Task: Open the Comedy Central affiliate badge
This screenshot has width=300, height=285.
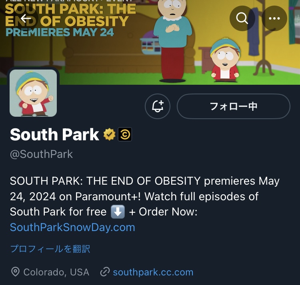Action: tap(125, 134)
